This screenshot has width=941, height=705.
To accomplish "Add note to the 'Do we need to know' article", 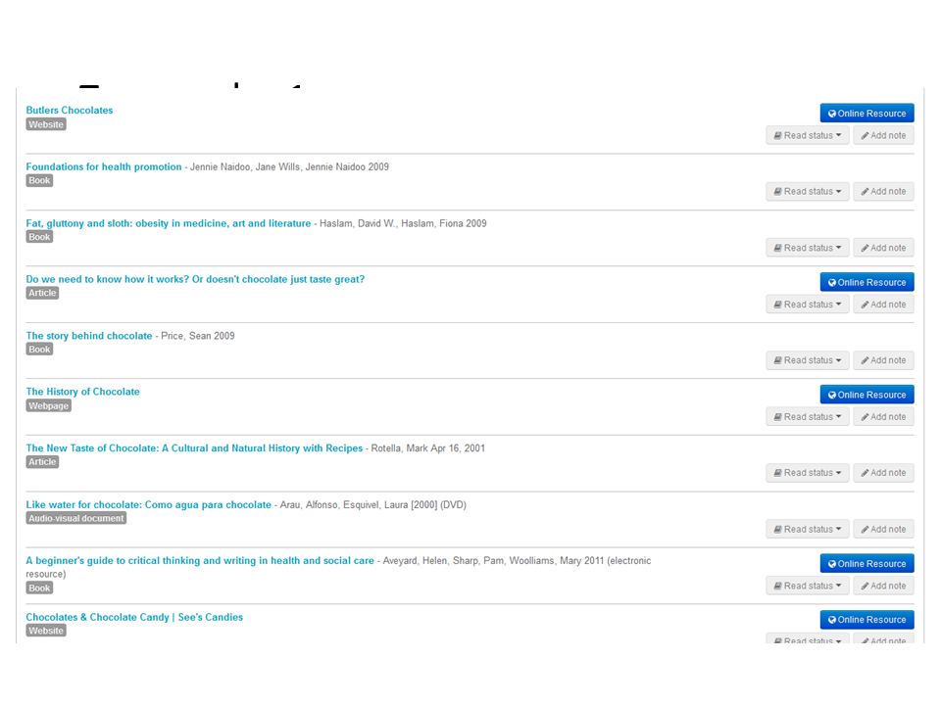I will coord(883,305).
